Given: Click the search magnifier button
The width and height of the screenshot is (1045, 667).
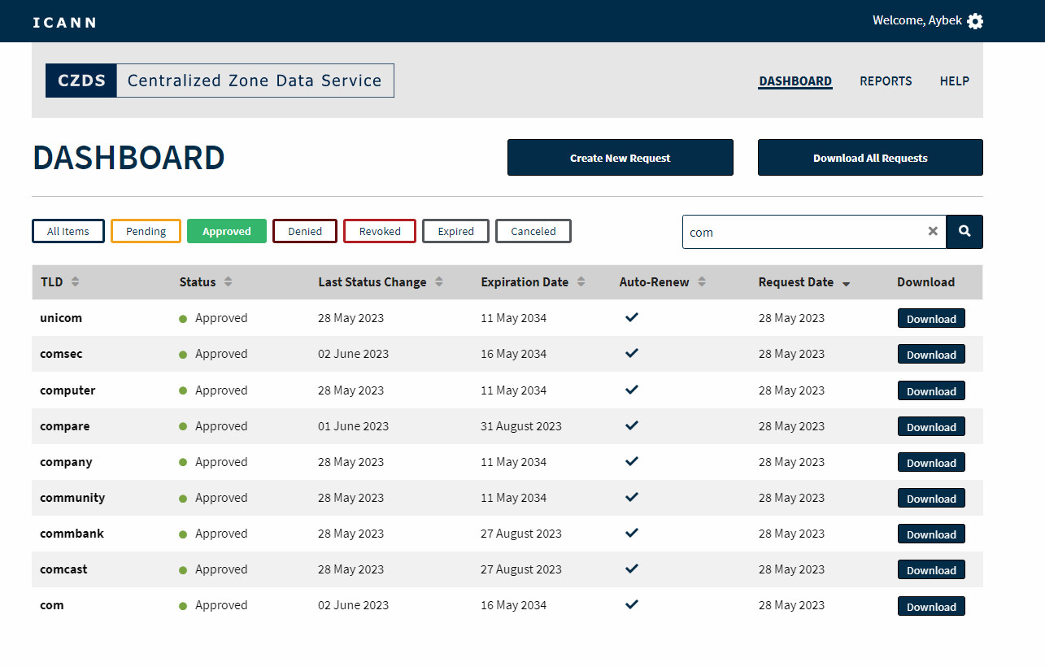Looking at the screenshot, I should [964, 232].
